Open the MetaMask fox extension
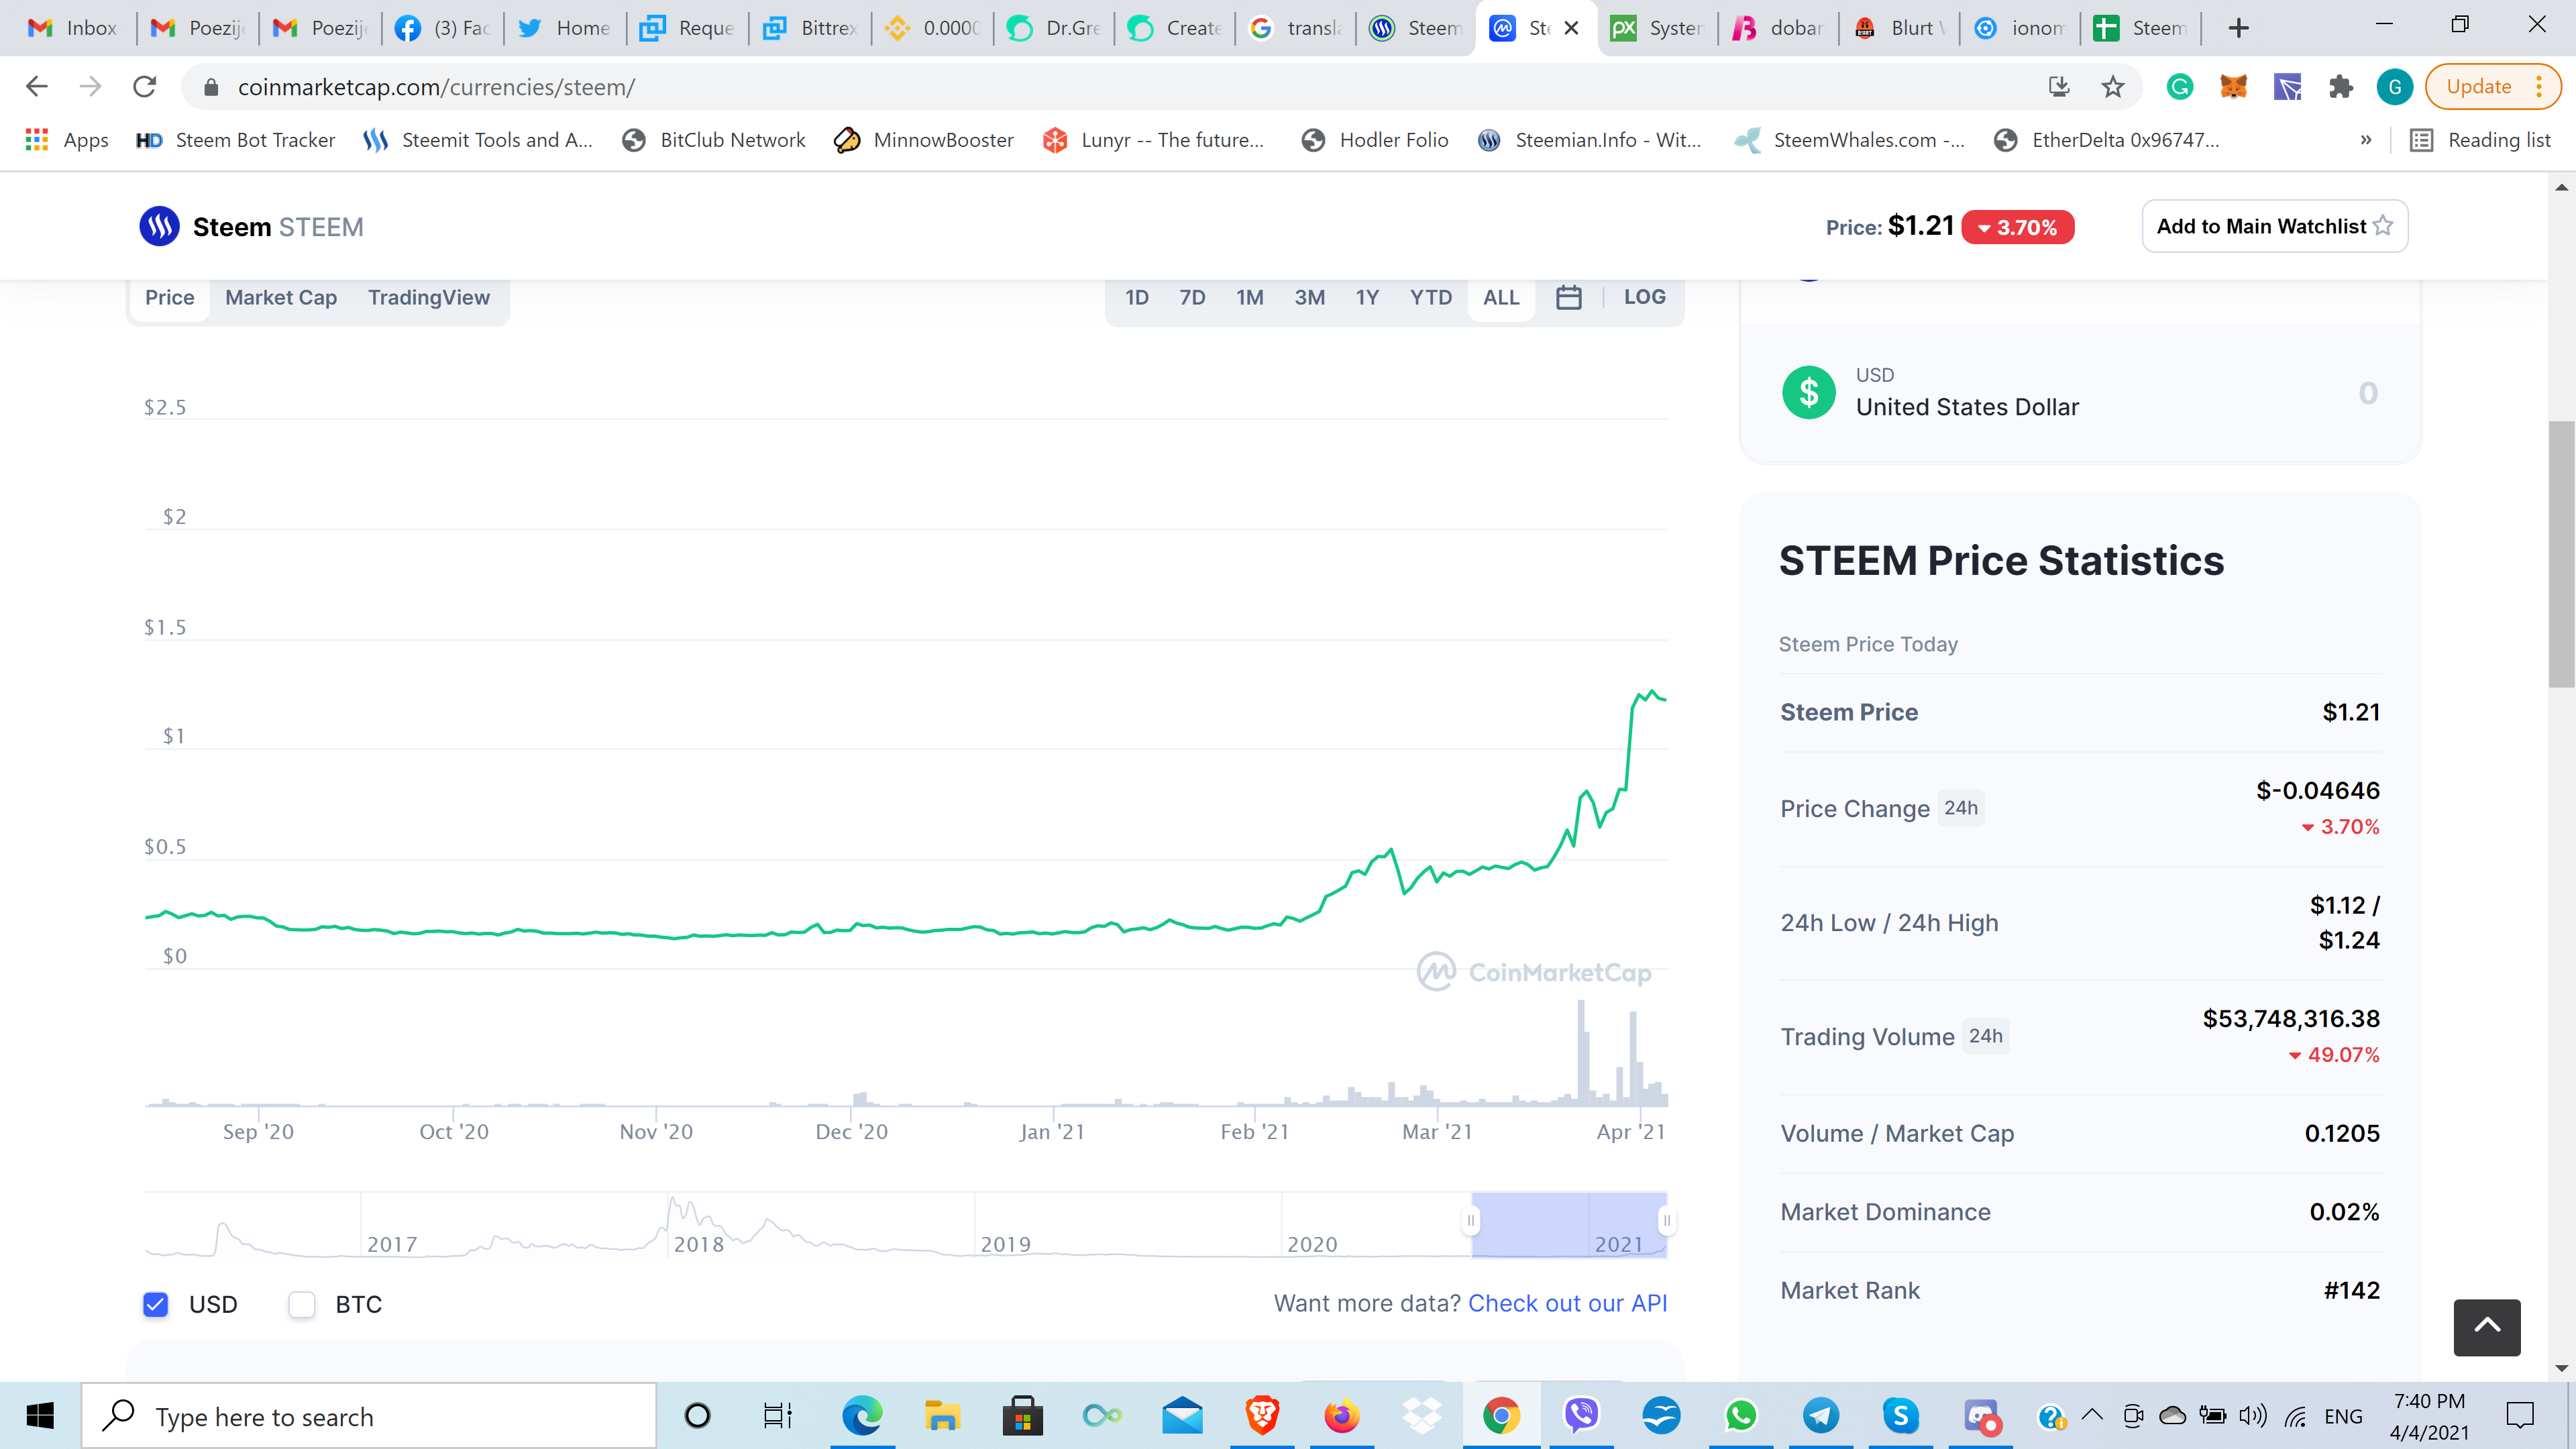This screenshot has width=2576, height=1449. 2233,87
